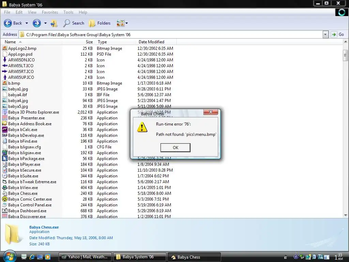Select Babya bJigsaw.exe icon
This screenshot has height=262, width=349.
tap(5, 152)
